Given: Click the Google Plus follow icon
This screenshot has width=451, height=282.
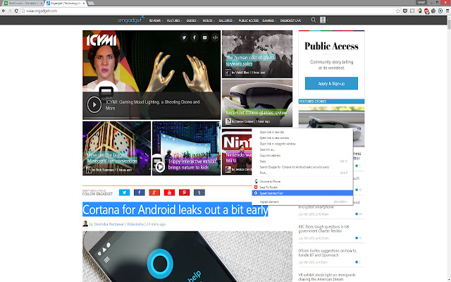Looking at the screenshot, I should tap(154, 192).
